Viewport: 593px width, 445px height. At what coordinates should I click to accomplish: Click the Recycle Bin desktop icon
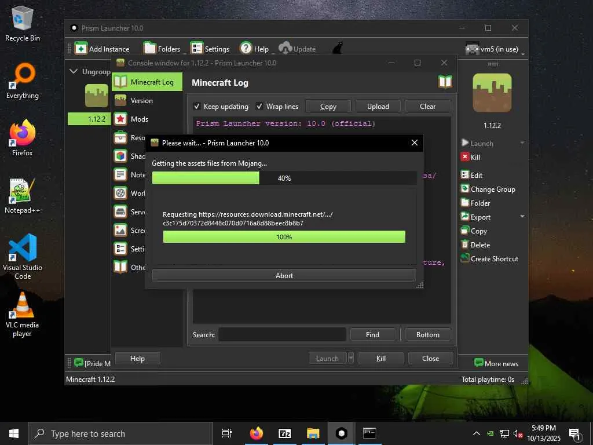pos(23,23)
